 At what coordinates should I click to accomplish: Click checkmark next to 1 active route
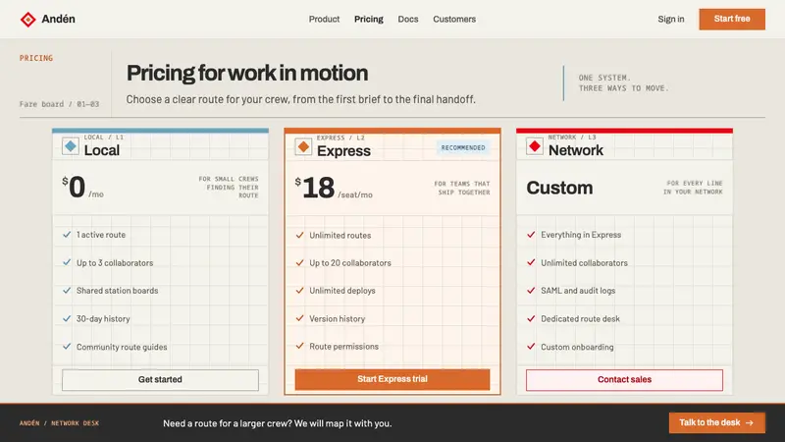click(67, 235)
